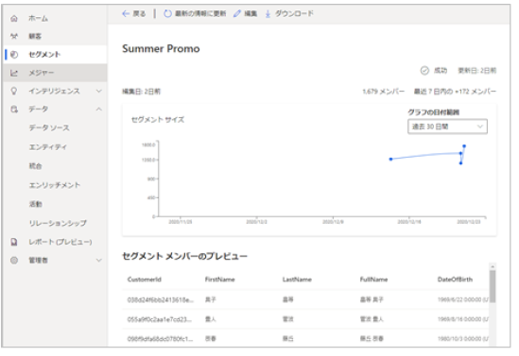Click the レポート (プレビュー) icon
The image size is (519, 356).
click(14, 242)
